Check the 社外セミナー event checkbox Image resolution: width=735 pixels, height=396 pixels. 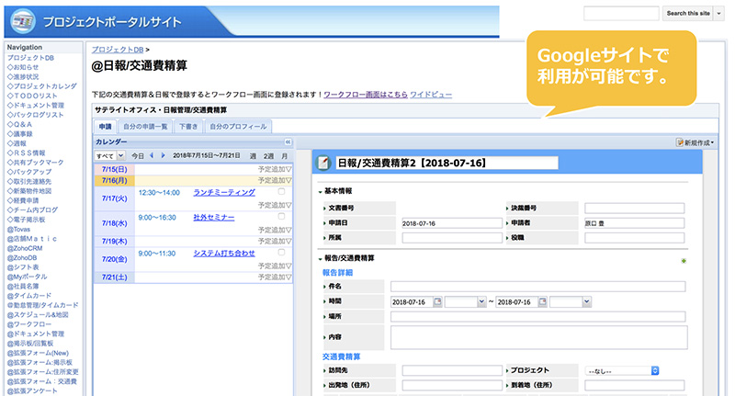click(281, 216)
